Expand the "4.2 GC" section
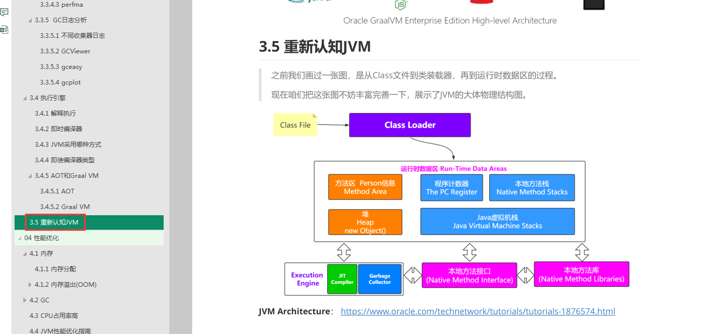This screenshot has width=707, height=334. tap(24, 300)
